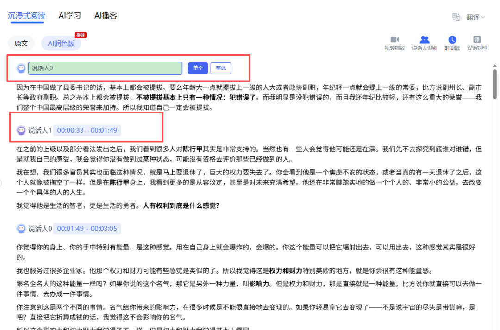Select the AI润色版 tab
The width and height of the screenshot is (500, 330).
point(61,44)
